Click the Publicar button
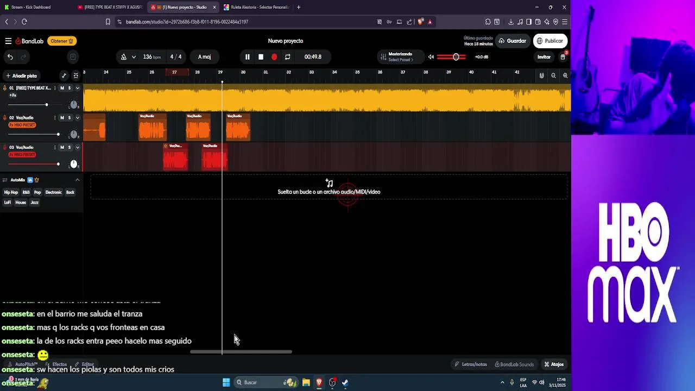The image size is (695, 391). [550, 41]
